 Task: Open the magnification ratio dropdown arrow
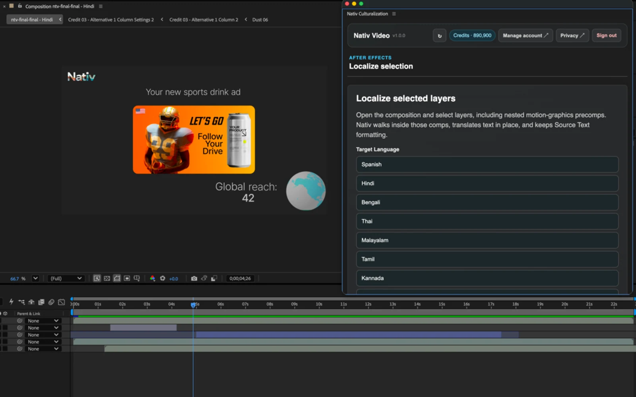tap(35, 278)
